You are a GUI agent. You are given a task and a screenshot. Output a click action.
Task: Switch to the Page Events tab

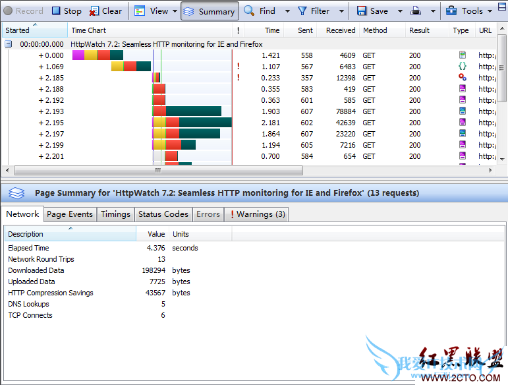[x=70, y=214]
